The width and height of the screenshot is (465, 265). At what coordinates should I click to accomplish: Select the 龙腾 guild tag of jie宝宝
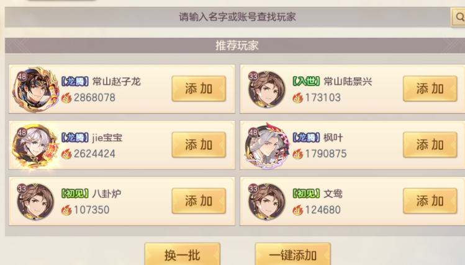tap(75, 137)
